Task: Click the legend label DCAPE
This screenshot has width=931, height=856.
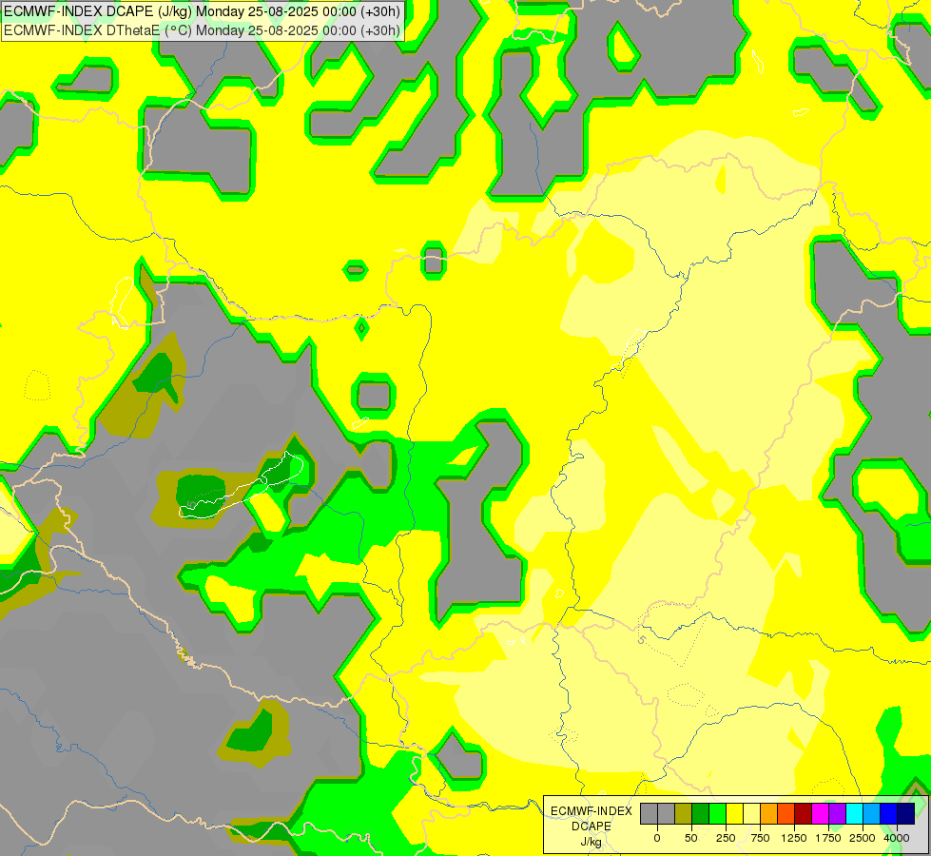Action: (592, 827)
